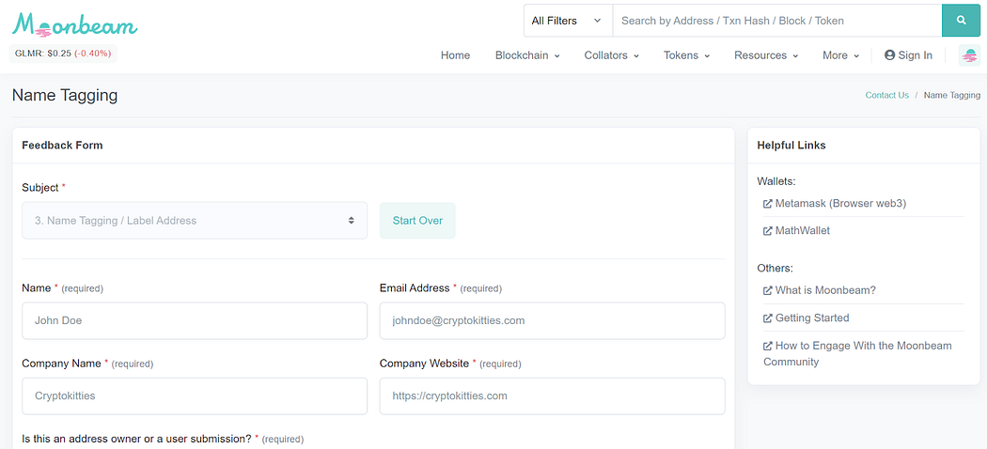987x449 pixels.
Task: Go to the Home menu item
Action: [x=455, y=55]
